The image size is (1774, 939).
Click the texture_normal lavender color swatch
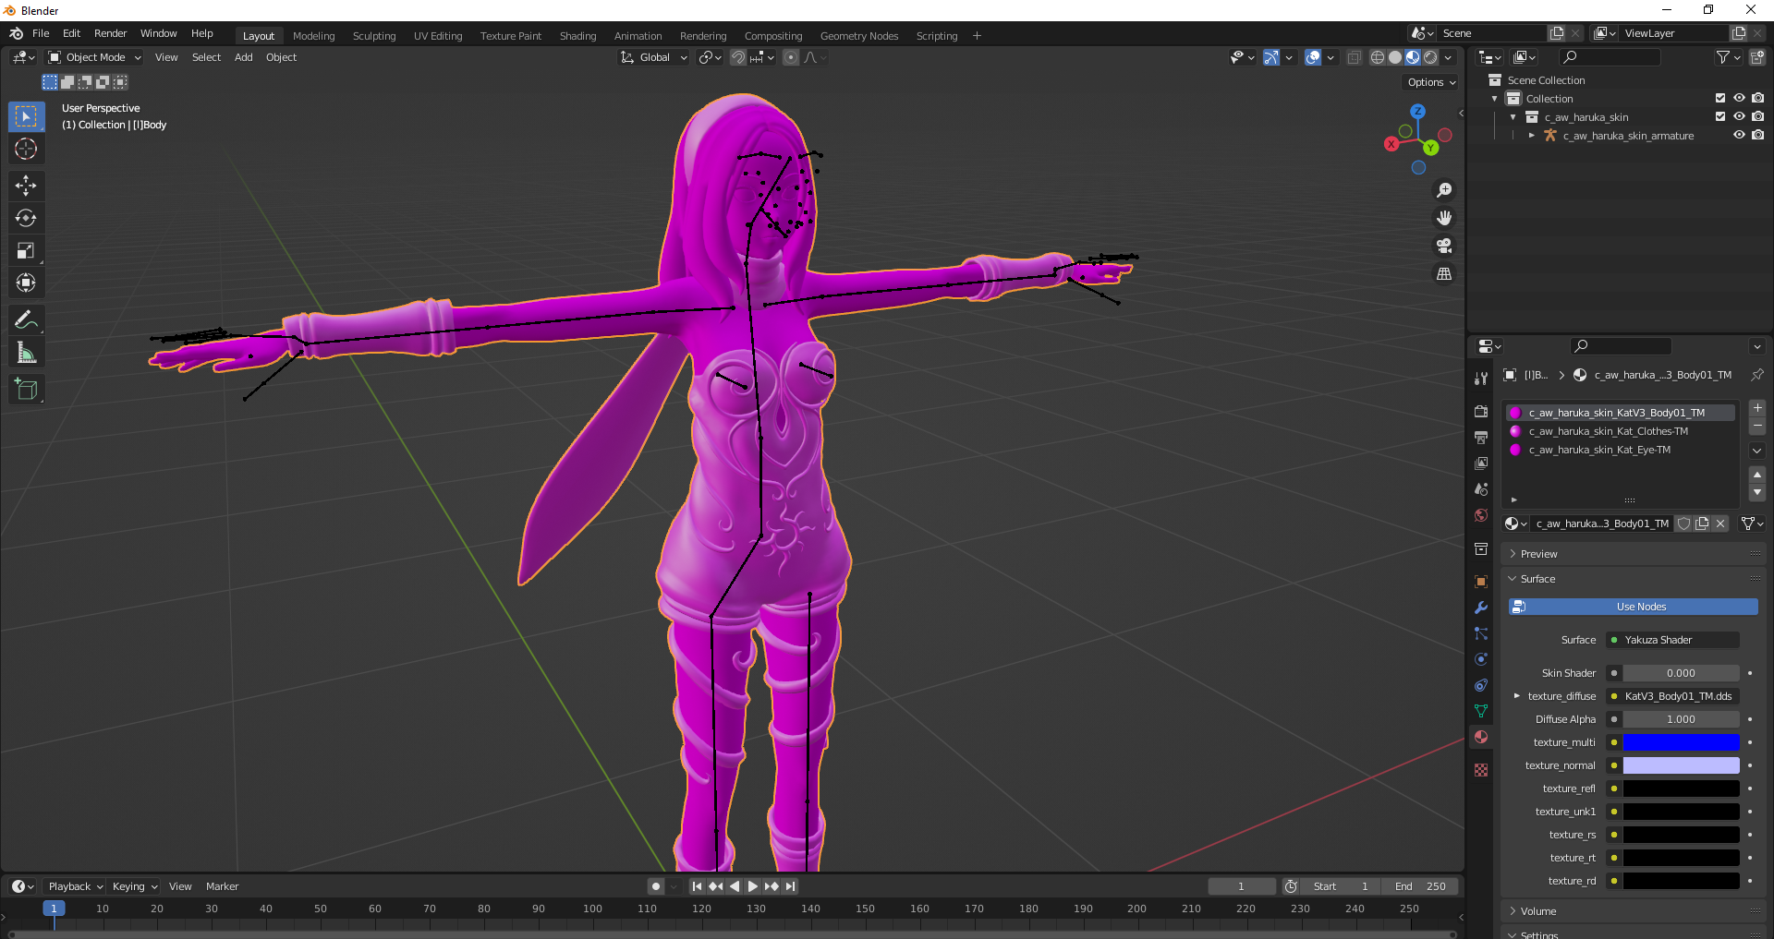coord(1681,765)
